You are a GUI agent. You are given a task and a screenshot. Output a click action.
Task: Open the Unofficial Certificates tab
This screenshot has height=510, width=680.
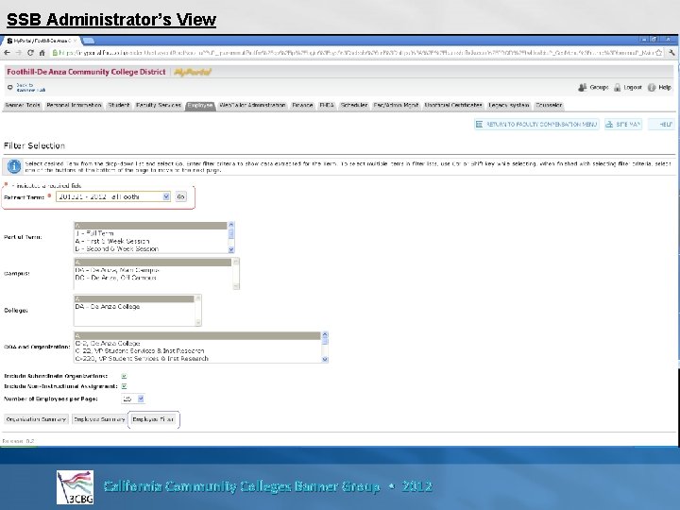453,106
